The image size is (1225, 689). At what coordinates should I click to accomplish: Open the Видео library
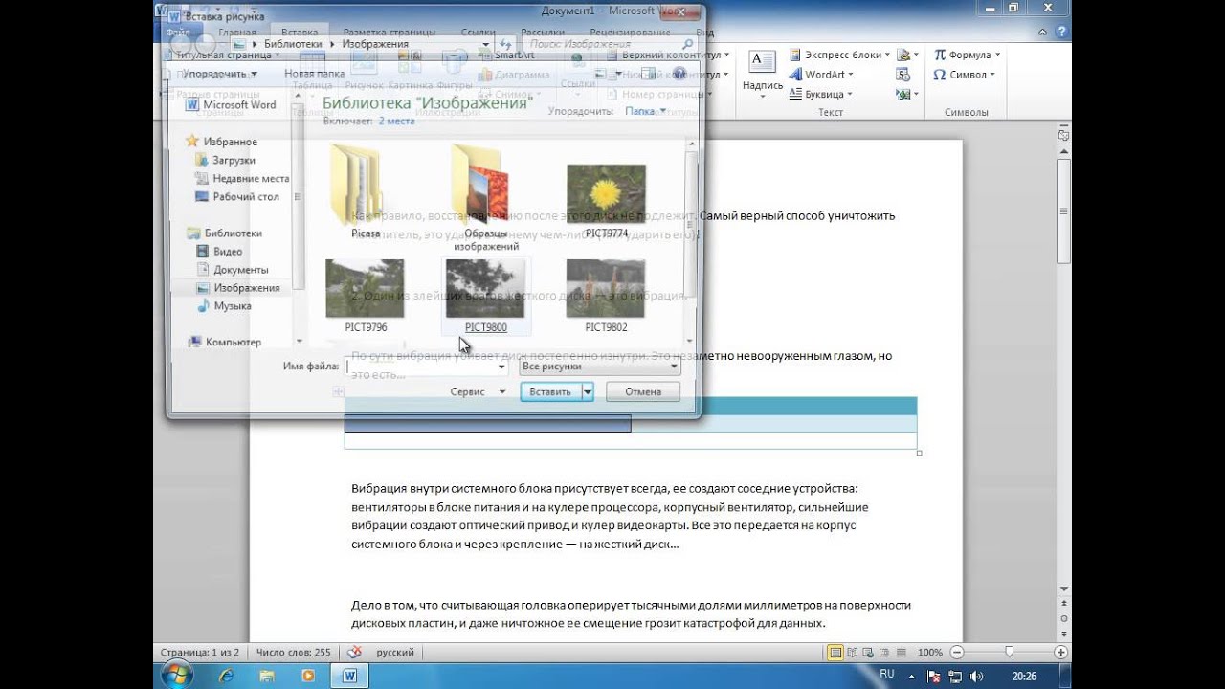[x=219, y=251]
